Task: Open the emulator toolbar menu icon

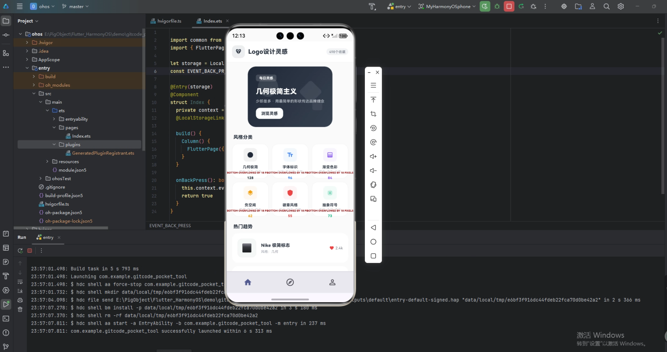Action: click(x=374, y=86)
